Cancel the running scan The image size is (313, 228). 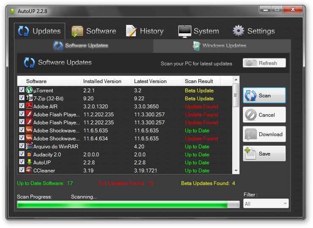pos(264,115)
